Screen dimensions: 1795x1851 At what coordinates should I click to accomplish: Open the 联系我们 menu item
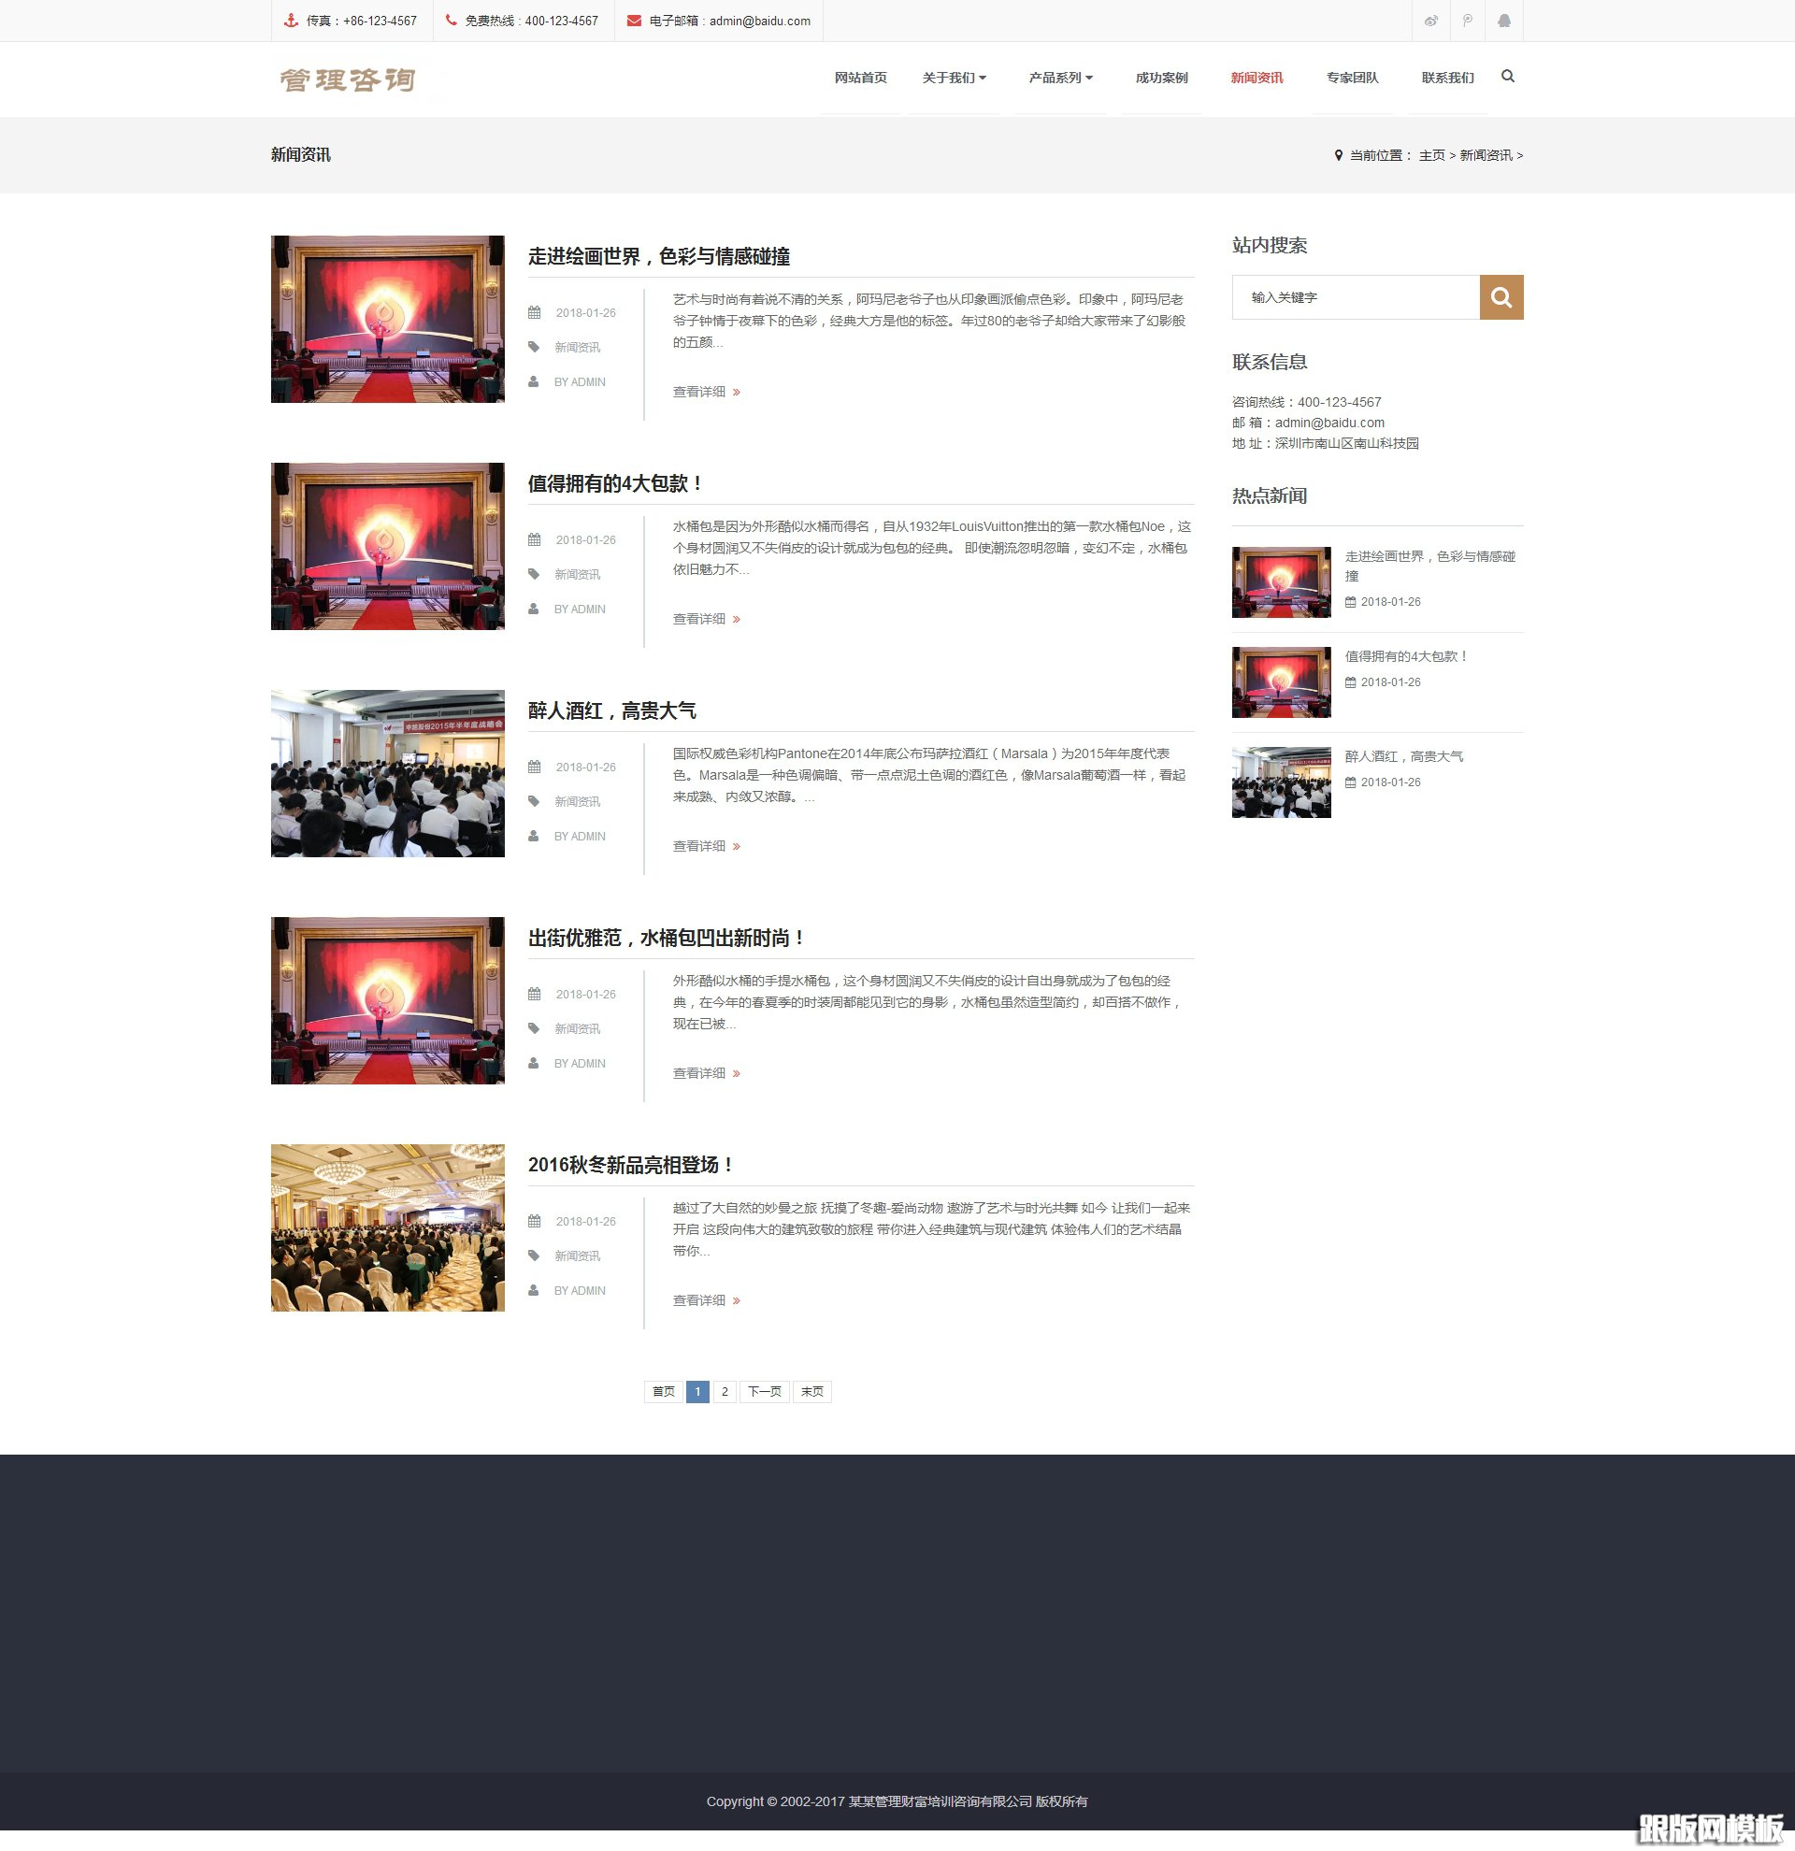coord(1446,78)
